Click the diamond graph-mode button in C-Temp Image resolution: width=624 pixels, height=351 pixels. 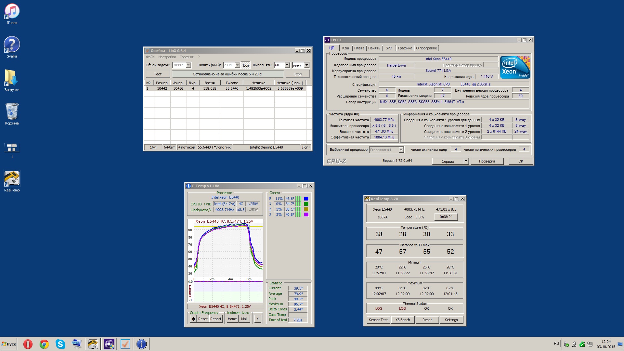[193, 319]
